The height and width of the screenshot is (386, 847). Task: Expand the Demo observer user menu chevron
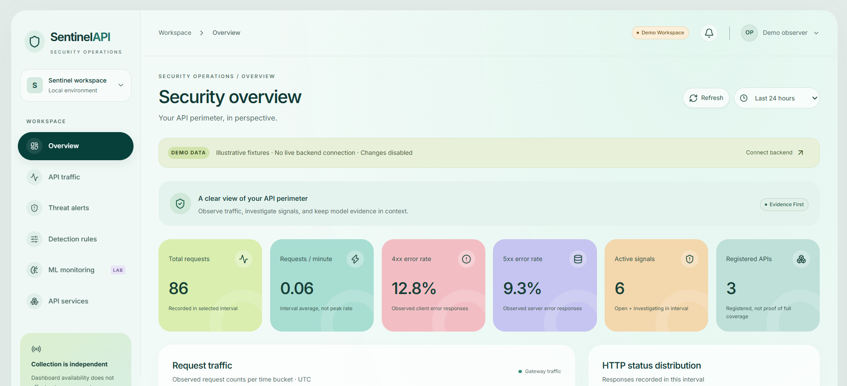click(816, 33)
